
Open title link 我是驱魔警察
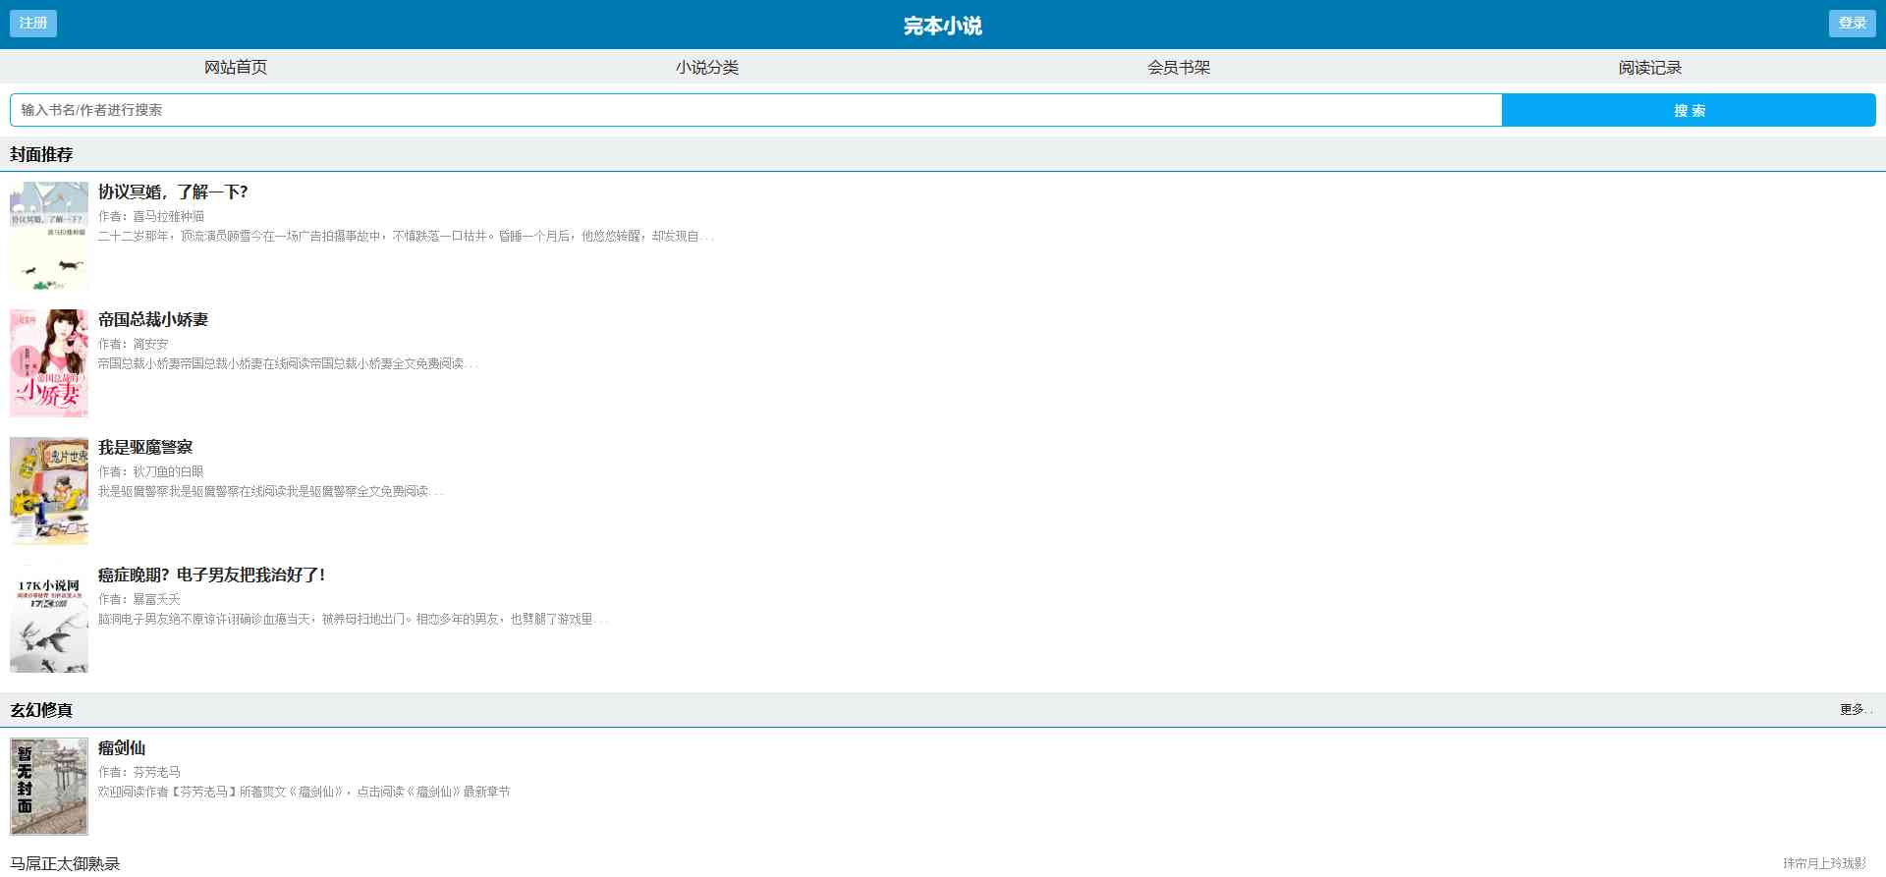(x=145, y=448)
